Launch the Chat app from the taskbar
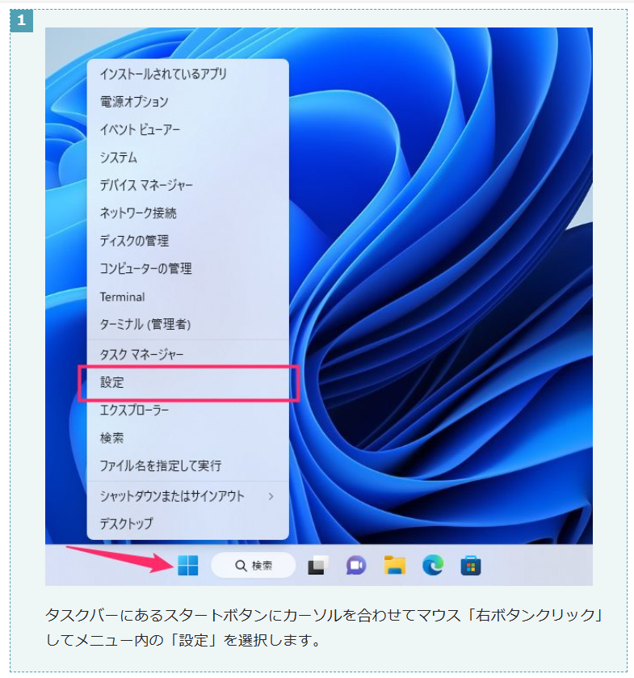 click(x=356, y=565)
